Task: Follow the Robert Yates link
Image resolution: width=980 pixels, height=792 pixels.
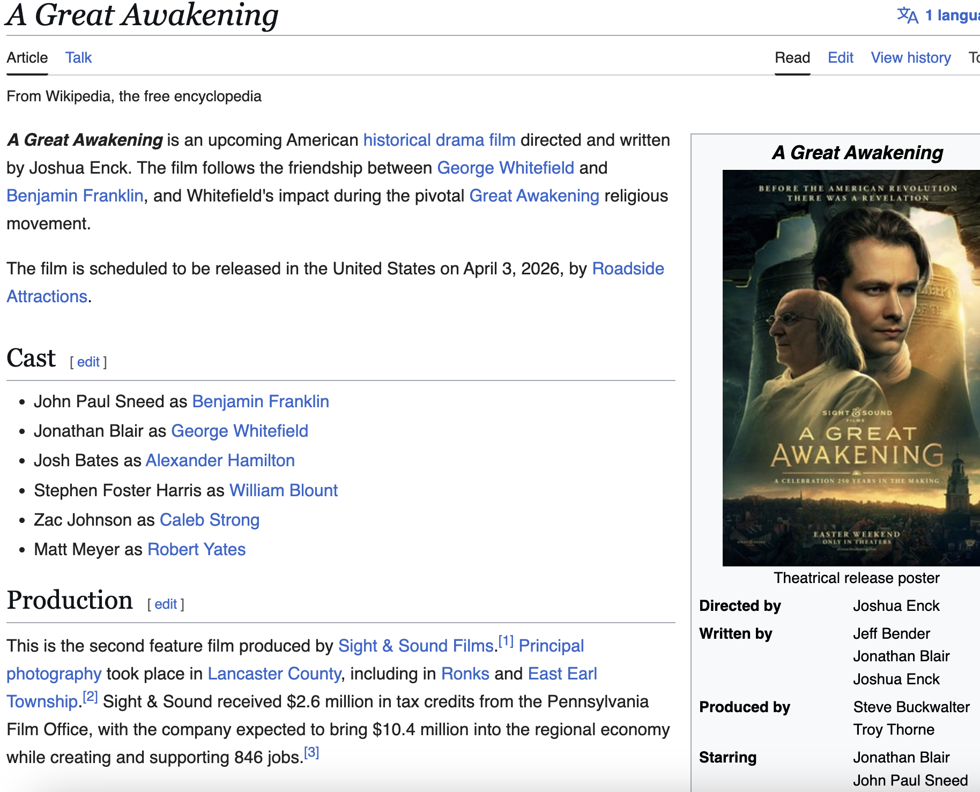Action: click(196, 549)
